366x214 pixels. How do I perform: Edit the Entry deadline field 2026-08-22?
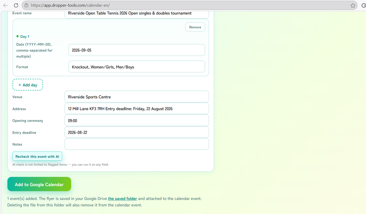[x=137, y=132]
